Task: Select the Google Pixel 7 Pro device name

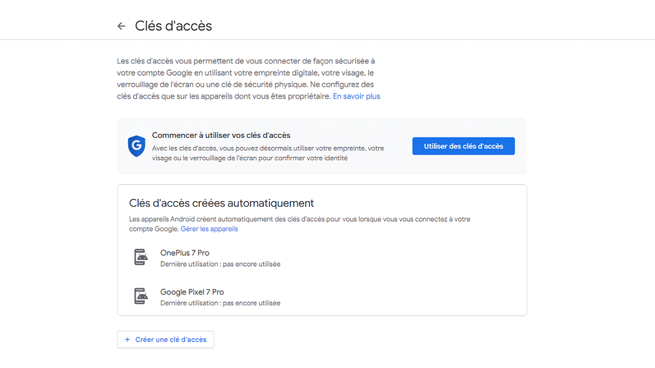Action: [192, 292]
